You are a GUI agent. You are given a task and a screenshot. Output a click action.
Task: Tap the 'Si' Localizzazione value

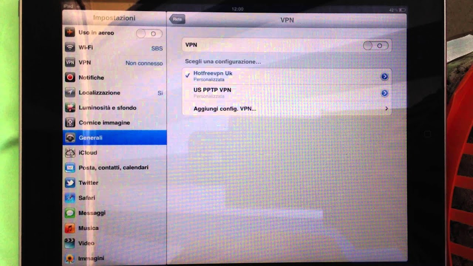[160, 93]
